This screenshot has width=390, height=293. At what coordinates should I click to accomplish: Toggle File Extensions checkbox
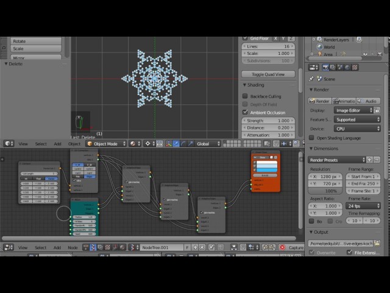click(349, 253)
